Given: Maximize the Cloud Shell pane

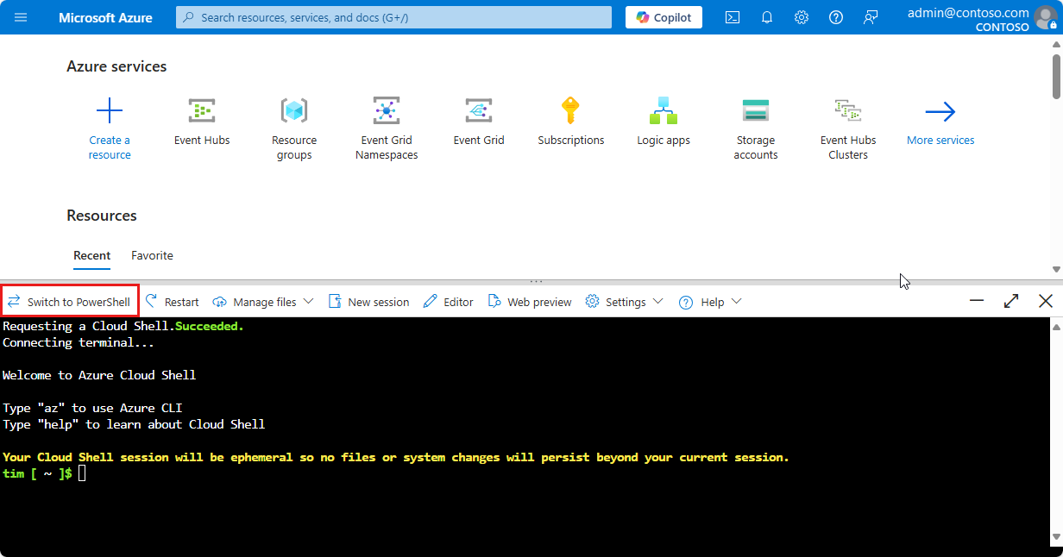Looking at the screenshot, I should [1011, 301].
